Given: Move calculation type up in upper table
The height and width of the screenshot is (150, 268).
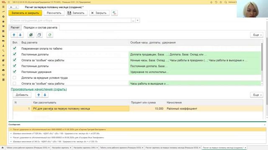Looking at the screenshot, I should click(x=14, y=35).
